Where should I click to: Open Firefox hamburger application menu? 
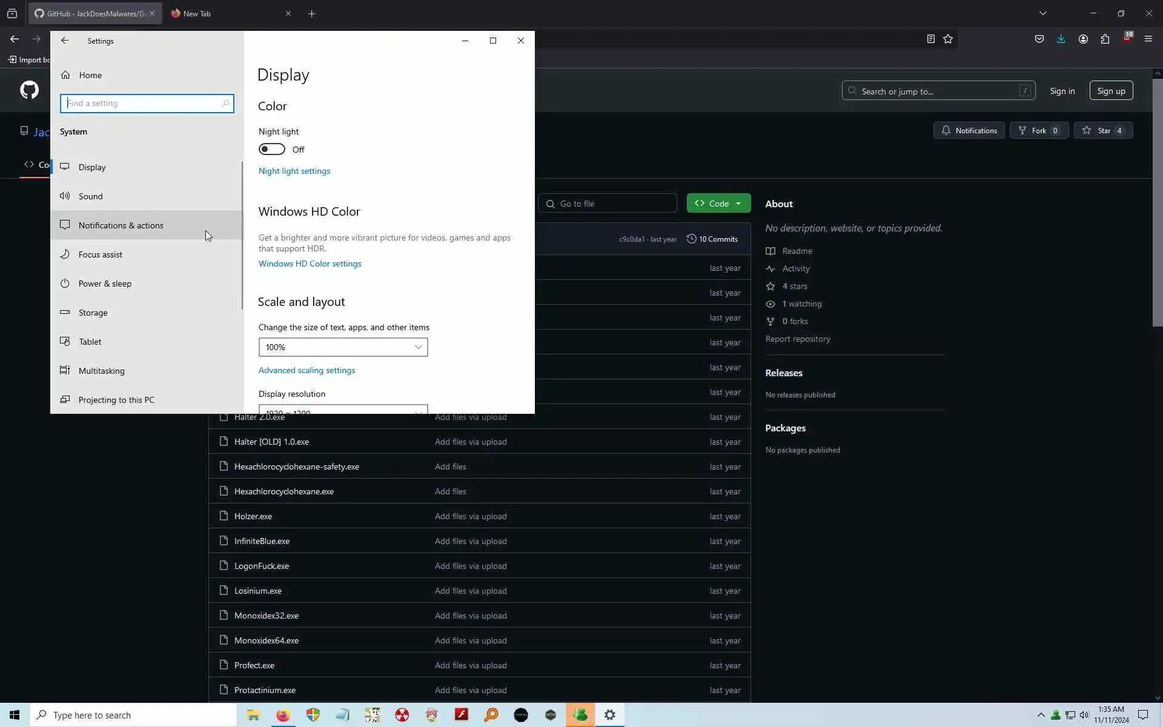point(1148,39)
